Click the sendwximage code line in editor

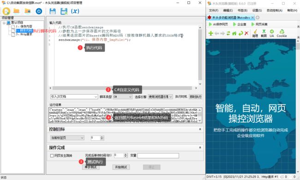click(x=94, y=40)
